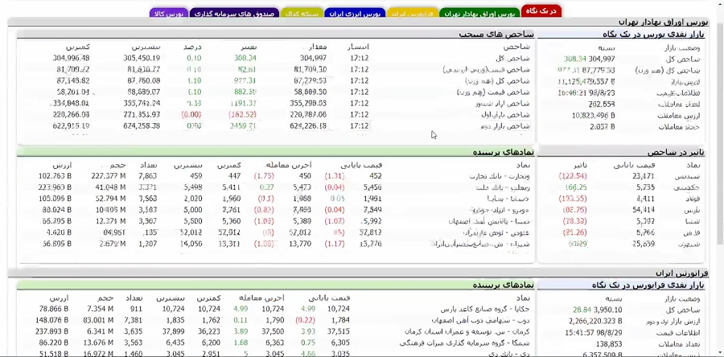Viewport: 724px width, 357px height.
Task: Click the 237.893 B value cell
Action: pyautogui.click(x=51, y=331)
